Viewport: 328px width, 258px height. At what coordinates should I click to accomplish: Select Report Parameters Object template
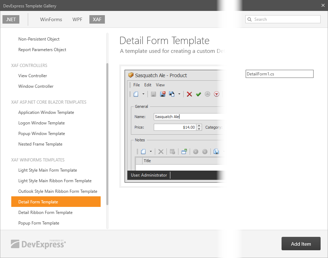42,50
